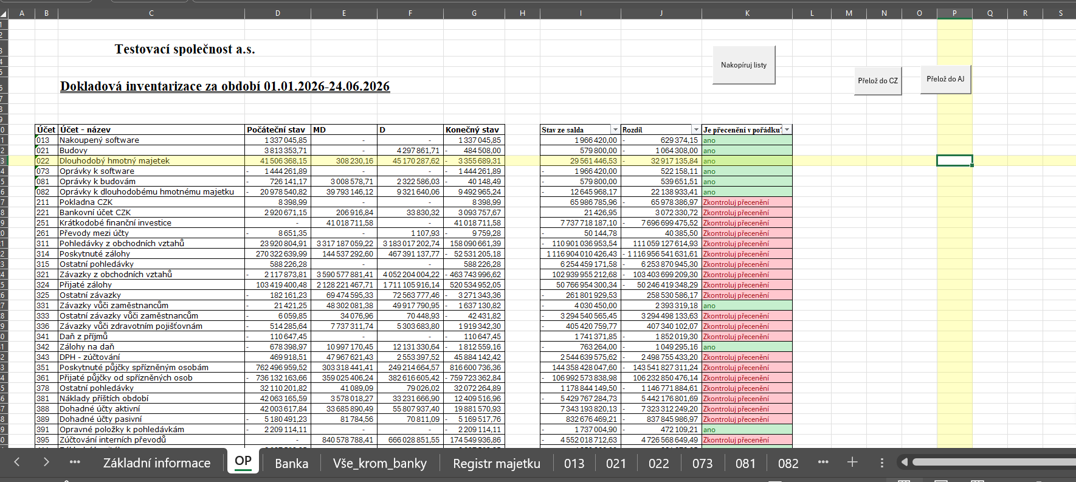Select column D header

point(278,13)
